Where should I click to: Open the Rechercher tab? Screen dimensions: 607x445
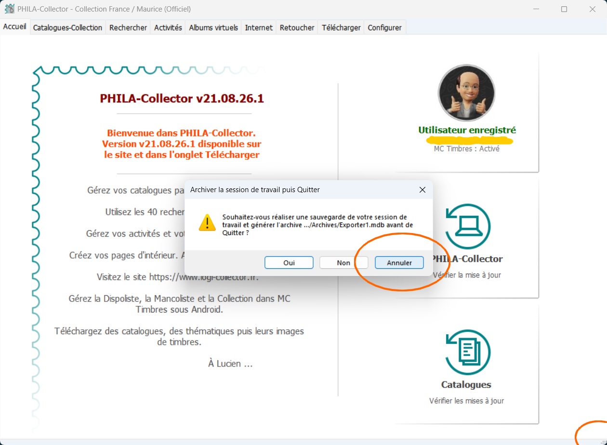(x=128, y=27)
